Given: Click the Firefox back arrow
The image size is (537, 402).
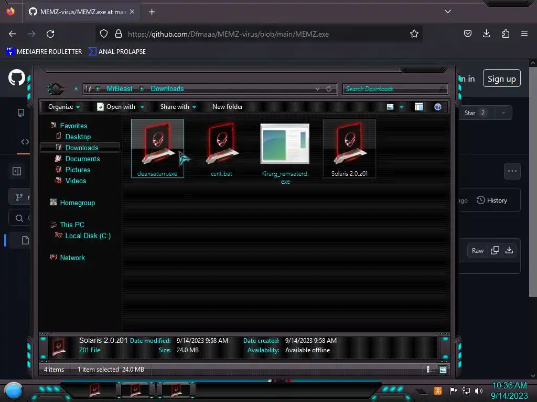Looking at the screenshot, I should pyautogui.click(x=13, y=34).
